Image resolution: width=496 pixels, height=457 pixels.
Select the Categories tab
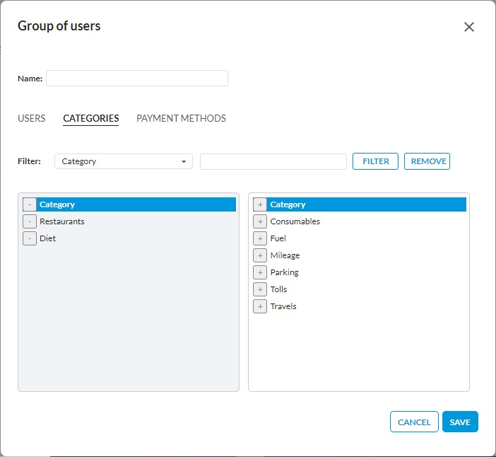(91, 118)
